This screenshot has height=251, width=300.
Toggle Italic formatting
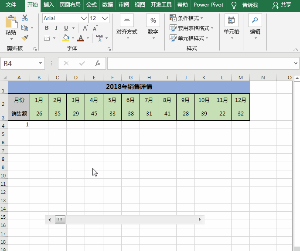[56, 28]
